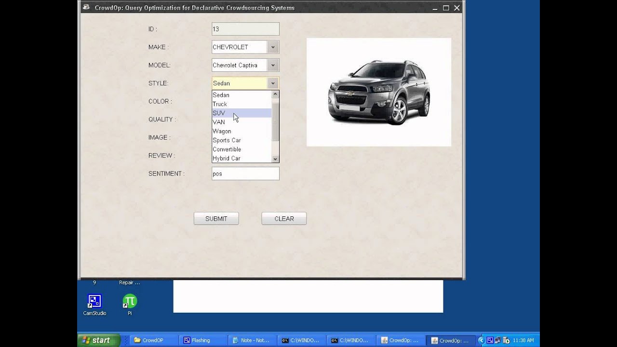Click the SUBMIT button
The width and height of the screenshot is (617, 347).
[x=216, y=219]
